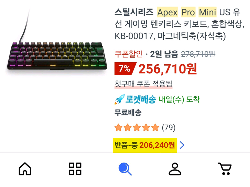This screenshot has height=187, width=250.
Task: Open the SteelSeries Apex Pro Mini title
Action: 179,24
